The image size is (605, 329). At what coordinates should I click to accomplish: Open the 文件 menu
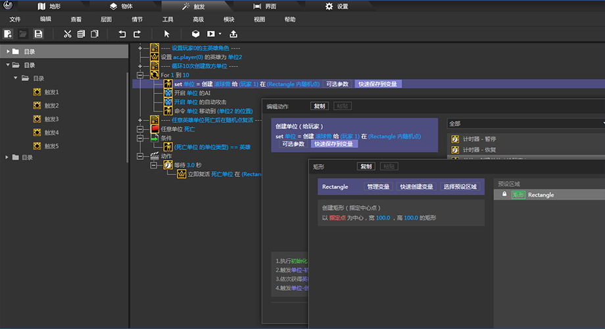tap(15, 19)
